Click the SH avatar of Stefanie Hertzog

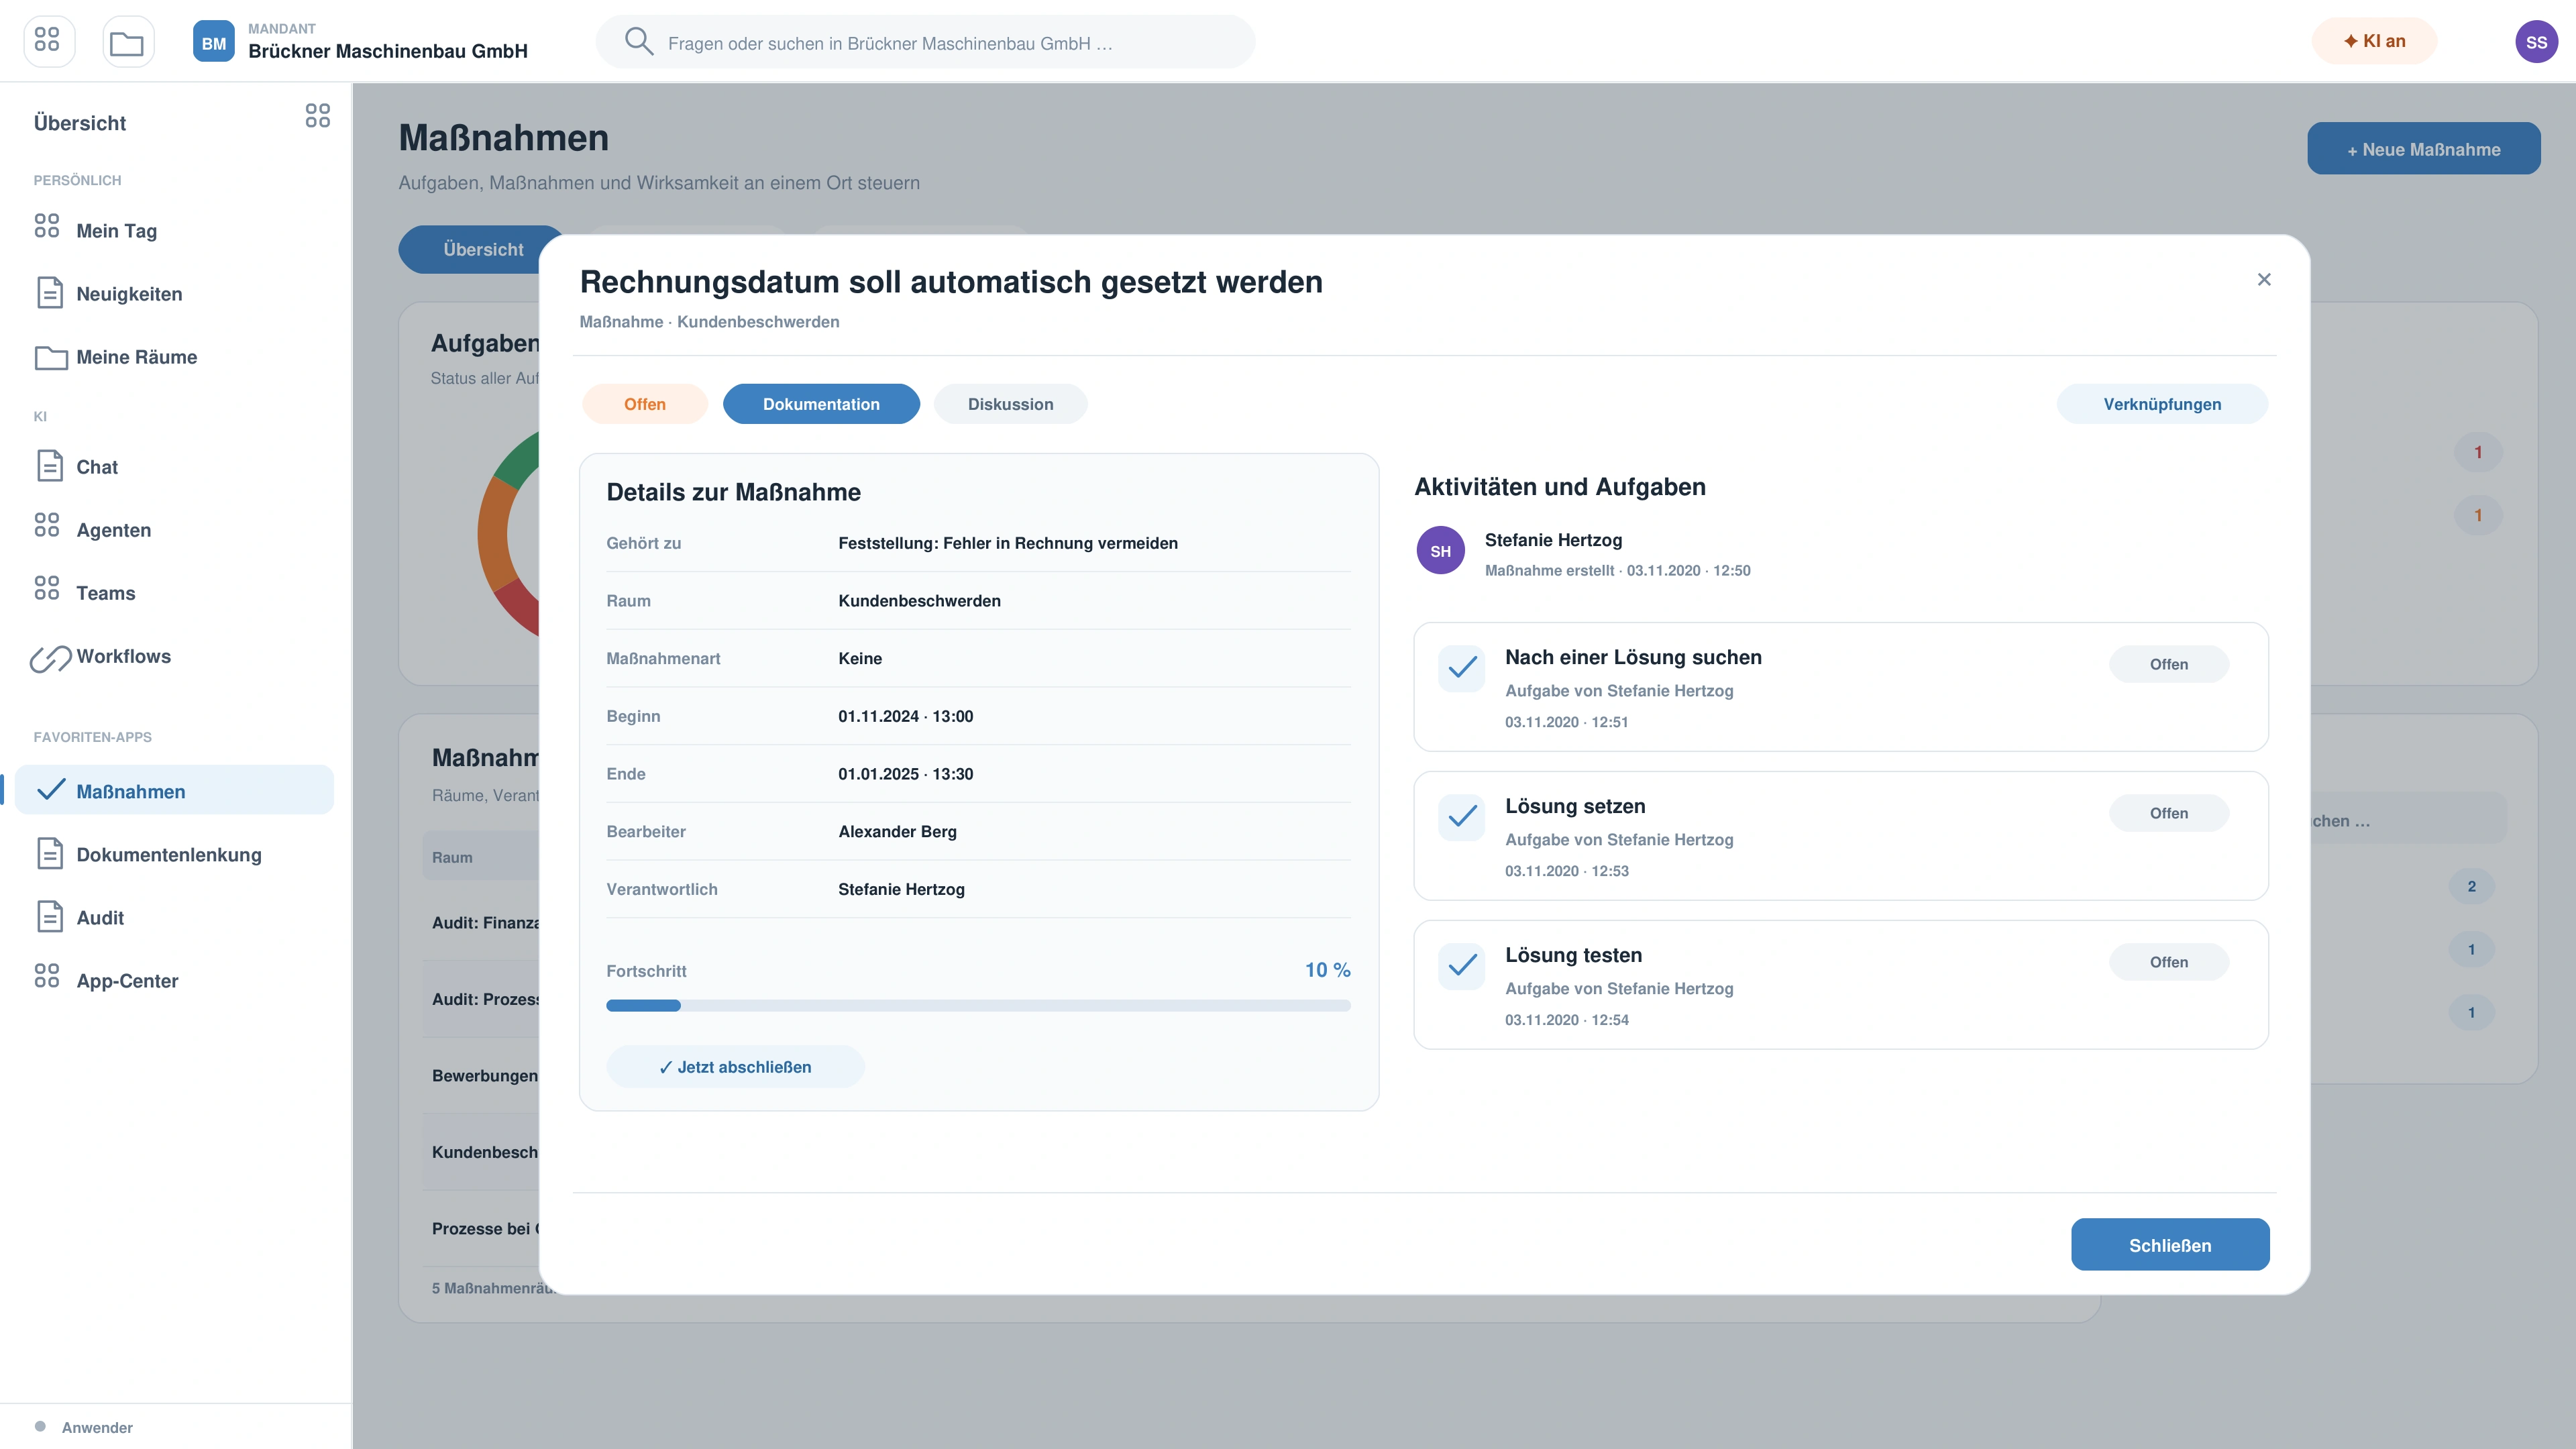pos(1440,550)
